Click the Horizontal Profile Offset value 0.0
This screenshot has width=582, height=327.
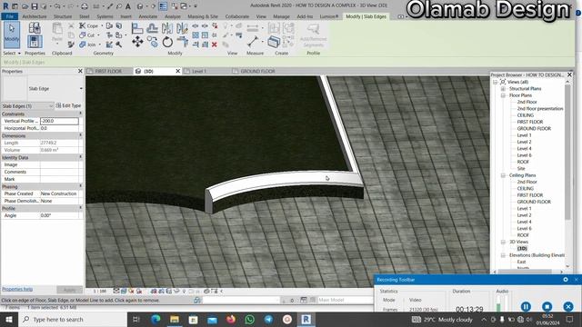point(59,128)
